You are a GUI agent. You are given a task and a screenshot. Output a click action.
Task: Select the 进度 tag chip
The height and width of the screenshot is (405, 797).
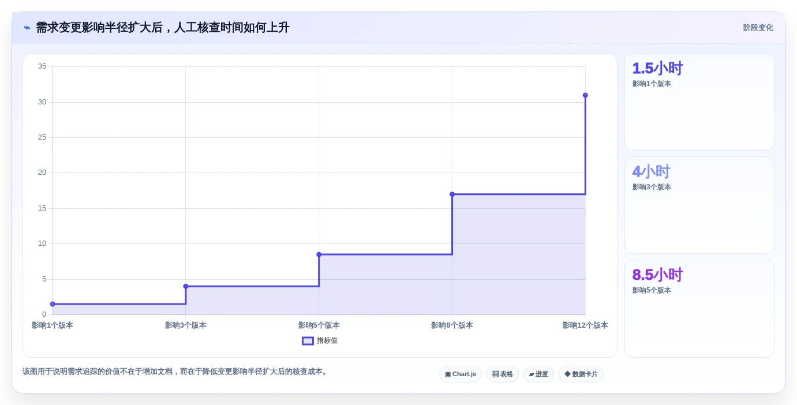tap(538, 374)
